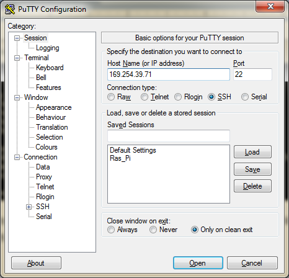Screen dimensions: 289x278
Task: Select the Raw connection type
Action: click(111, 97)
